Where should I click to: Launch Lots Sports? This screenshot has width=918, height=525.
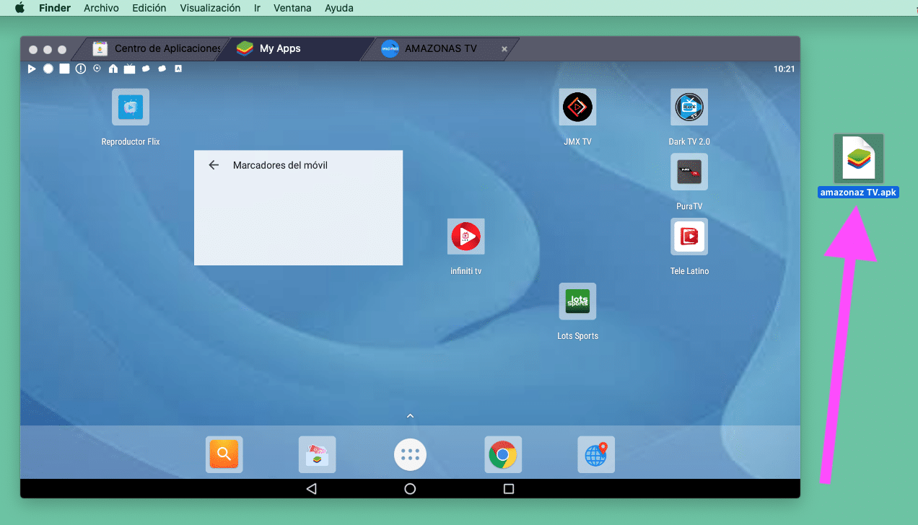tap(577, 301)
